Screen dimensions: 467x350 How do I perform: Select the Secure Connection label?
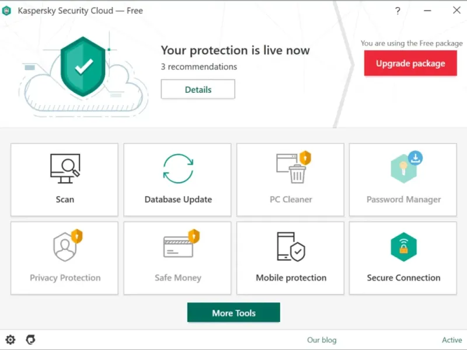point(403,278)
